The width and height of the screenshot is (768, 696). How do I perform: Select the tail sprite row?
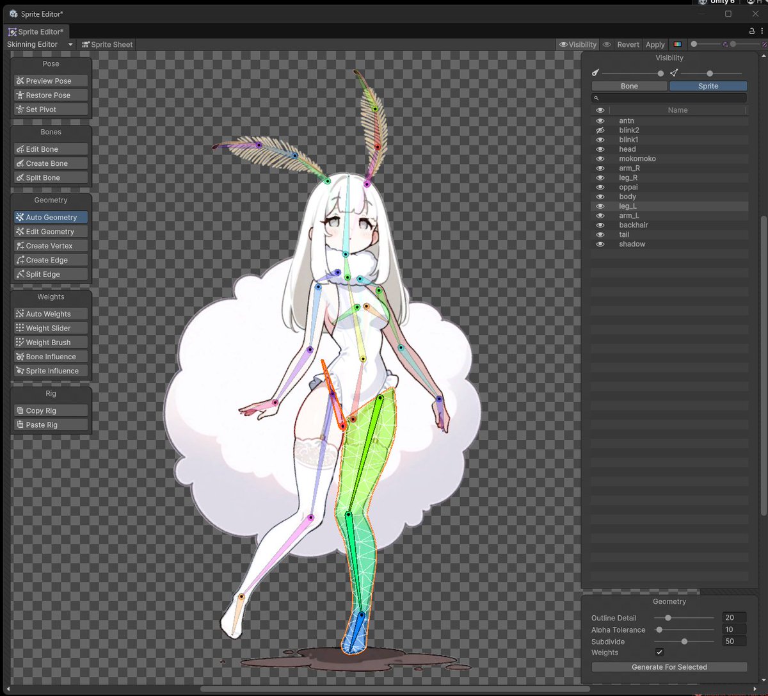click(669, 234)
